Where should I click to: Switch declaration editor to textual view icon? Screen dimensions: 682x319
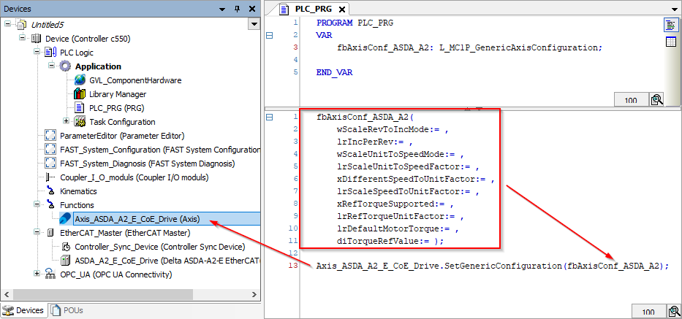670,26
